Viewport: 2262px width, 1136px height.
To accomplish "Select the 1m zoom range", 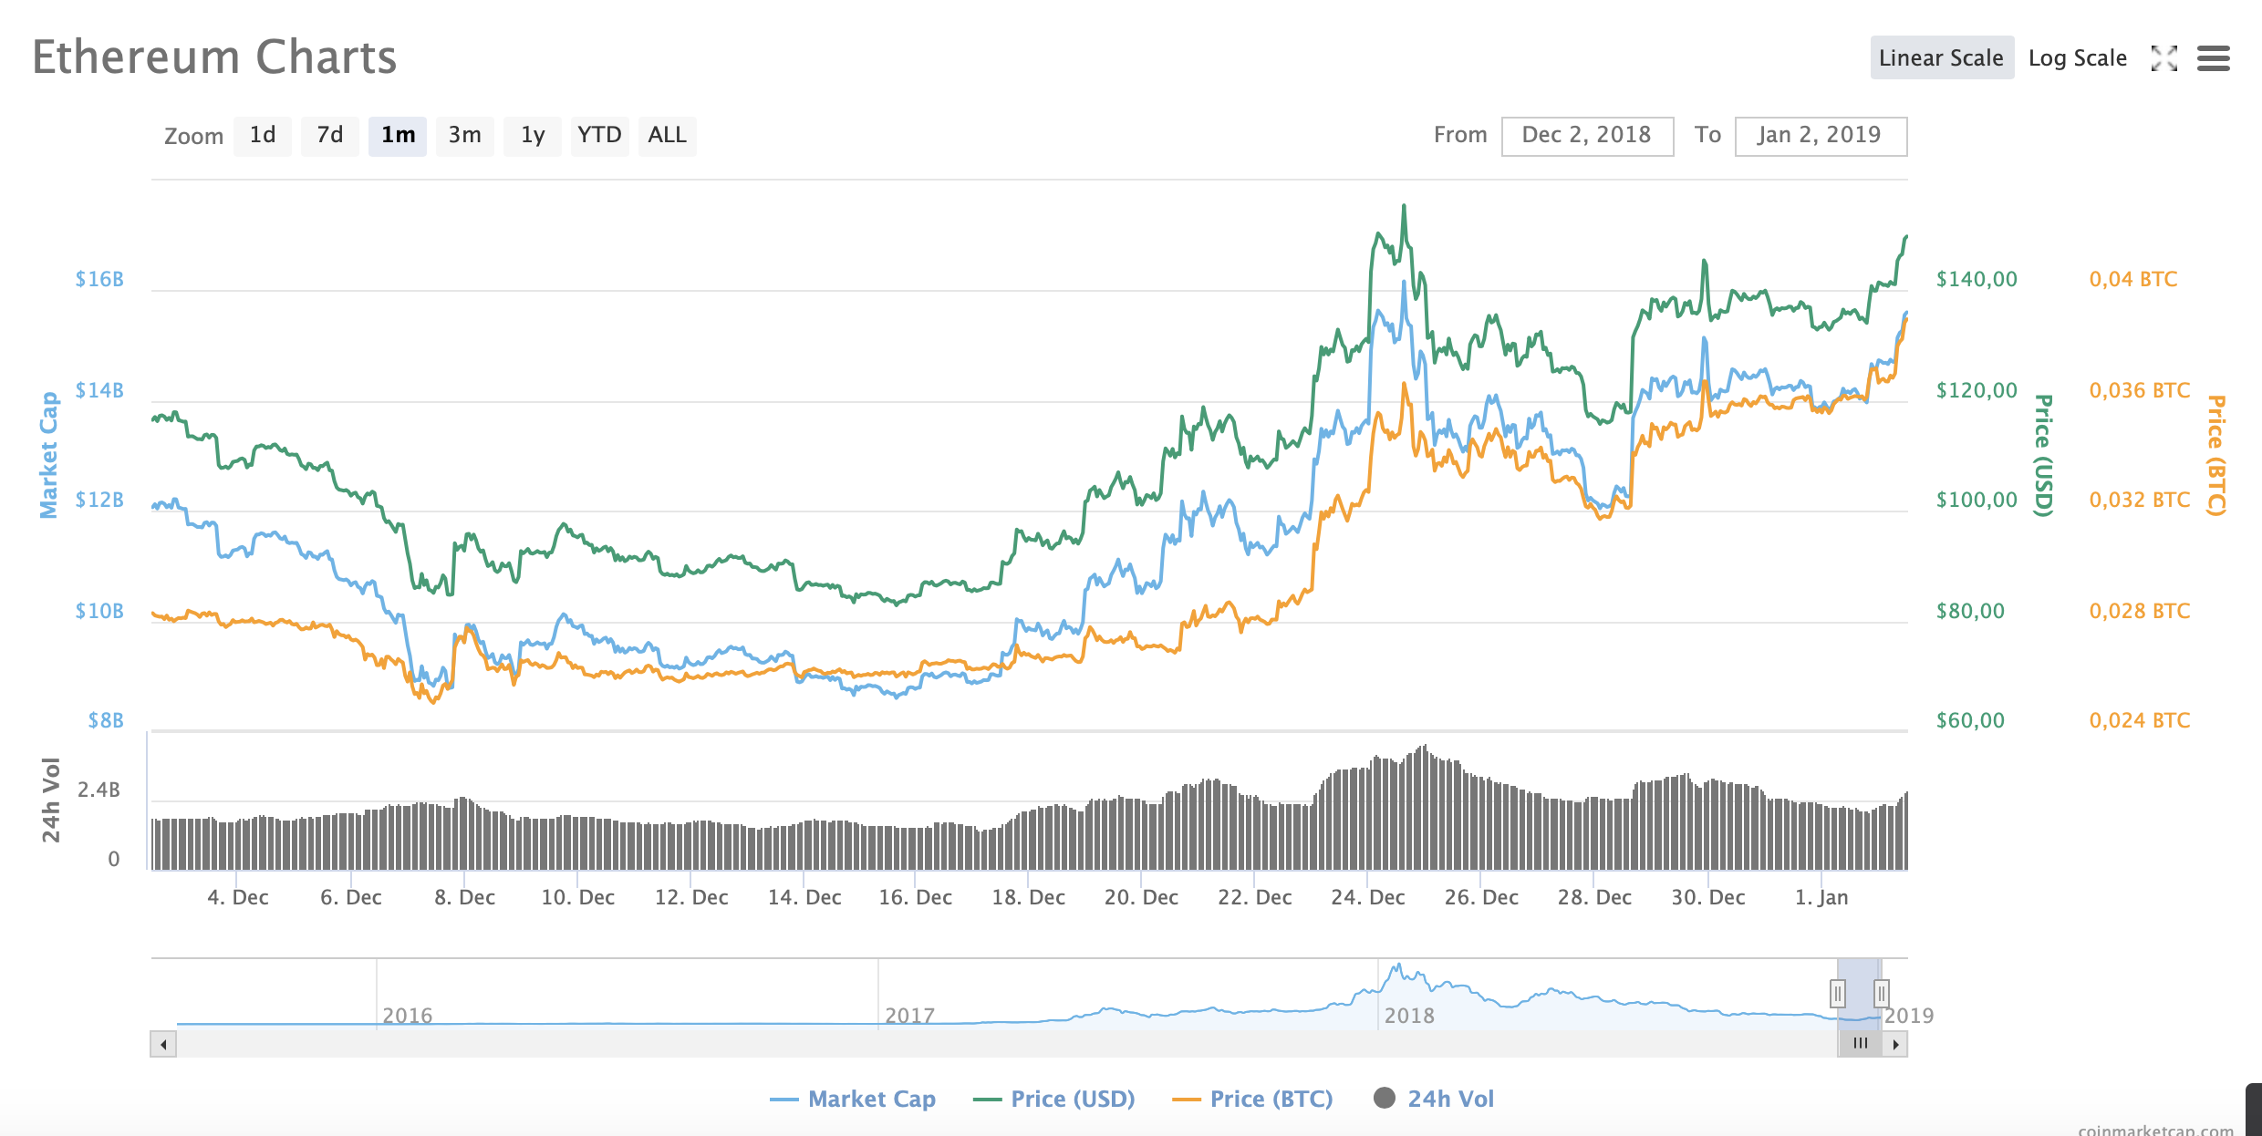I will (398, 136).
